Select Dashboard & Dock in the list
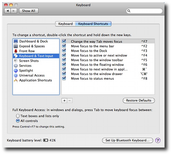 point(36,41)
